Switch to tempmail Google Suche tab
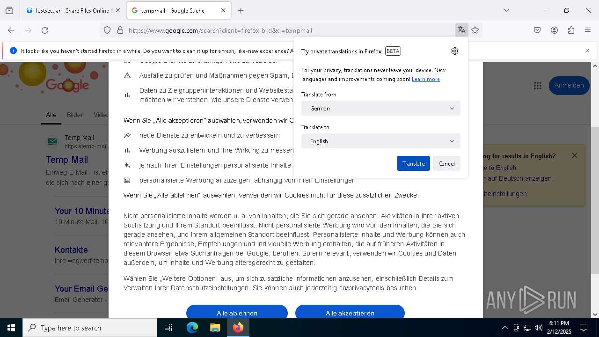The image size is (599, 337). [179, 10]
